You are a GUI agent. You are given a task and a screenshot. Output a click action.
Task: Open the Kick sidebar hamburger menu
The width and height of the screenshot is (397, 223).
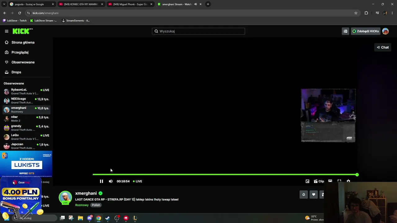click(7, 31)
